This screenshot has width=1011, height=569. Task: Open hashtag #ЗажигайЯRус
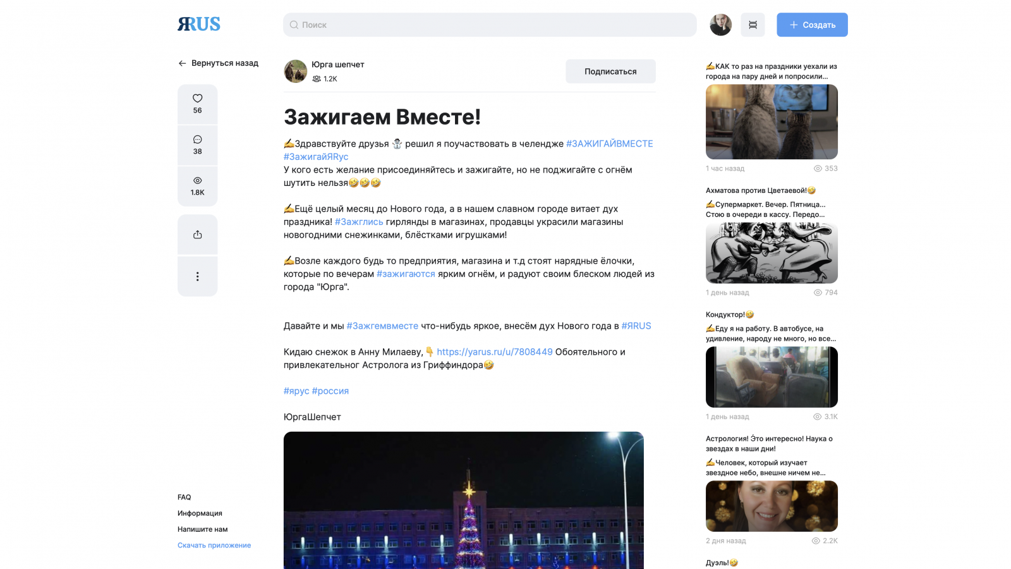(316, 157)
